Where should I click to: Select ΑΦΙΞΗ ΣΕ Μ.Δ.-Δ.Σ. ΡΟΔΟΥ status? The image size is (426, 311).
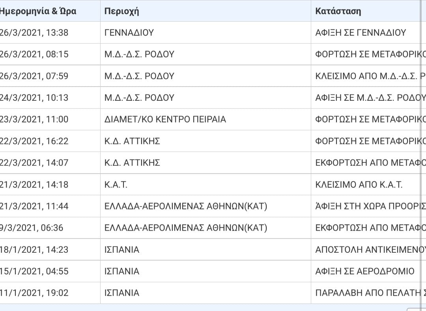(x=370, y=98)
